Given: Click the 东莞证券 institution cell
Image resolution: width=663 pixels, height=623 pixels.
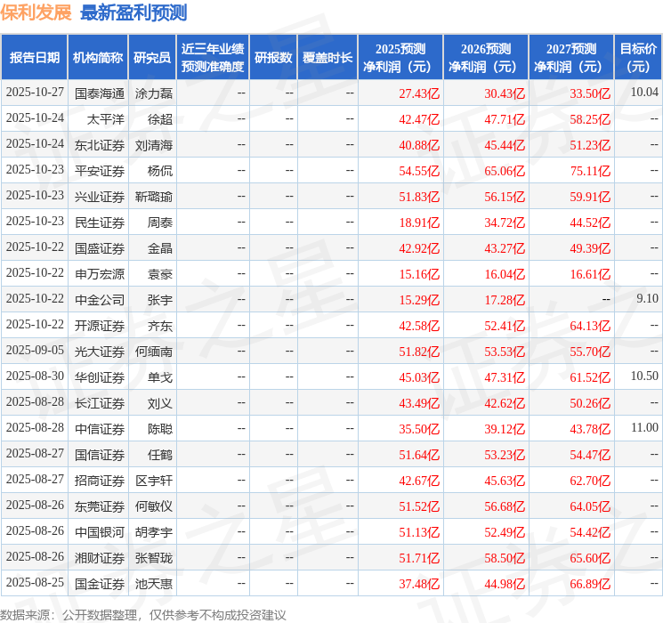Looking at the screenshot, I should coord(100,506).
